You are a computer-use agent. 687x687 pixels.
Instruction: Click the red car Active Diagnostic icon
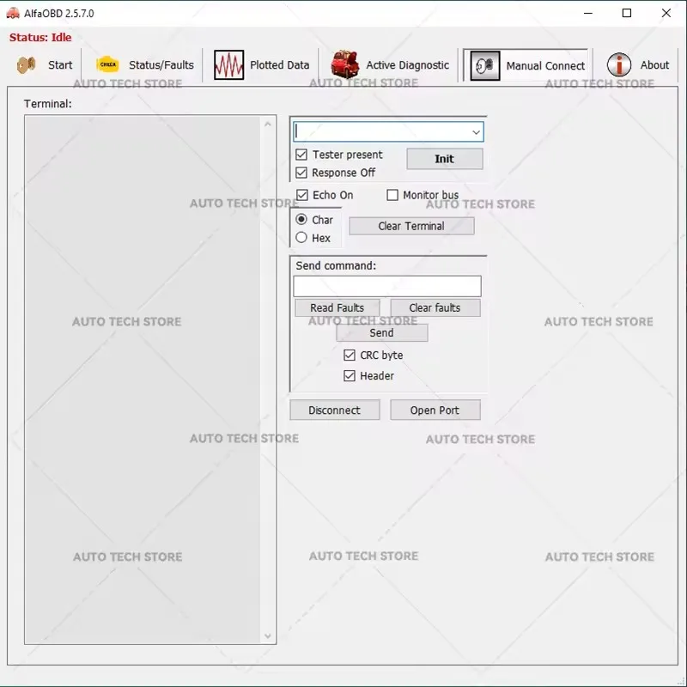(344, 64)
